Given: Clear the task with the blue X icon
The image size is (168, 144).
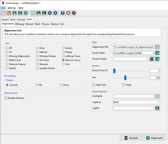Looking at the screenshot, I should point(50,13).
